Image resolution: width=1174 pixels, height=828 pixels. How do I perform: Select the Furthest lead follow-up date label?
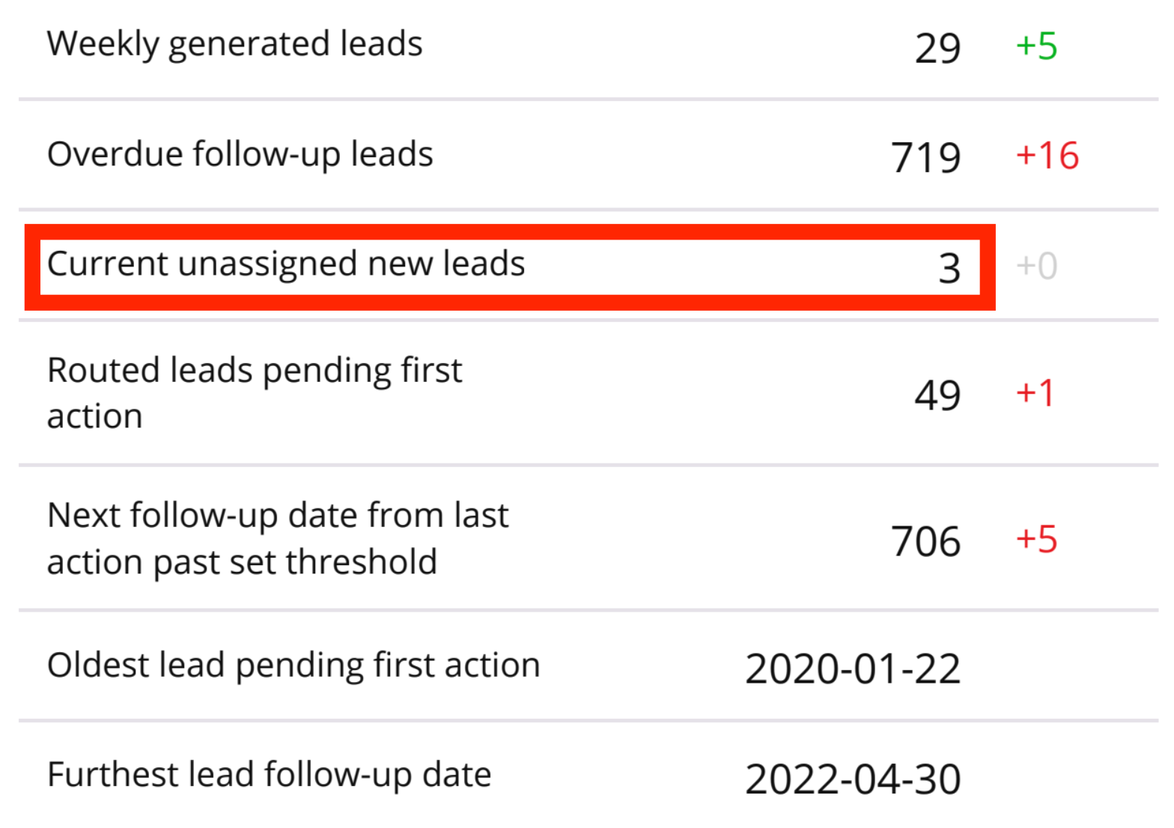tap(269, 775)
